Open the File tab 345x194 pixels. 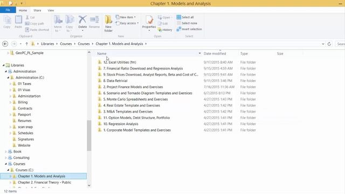(8, 10)
